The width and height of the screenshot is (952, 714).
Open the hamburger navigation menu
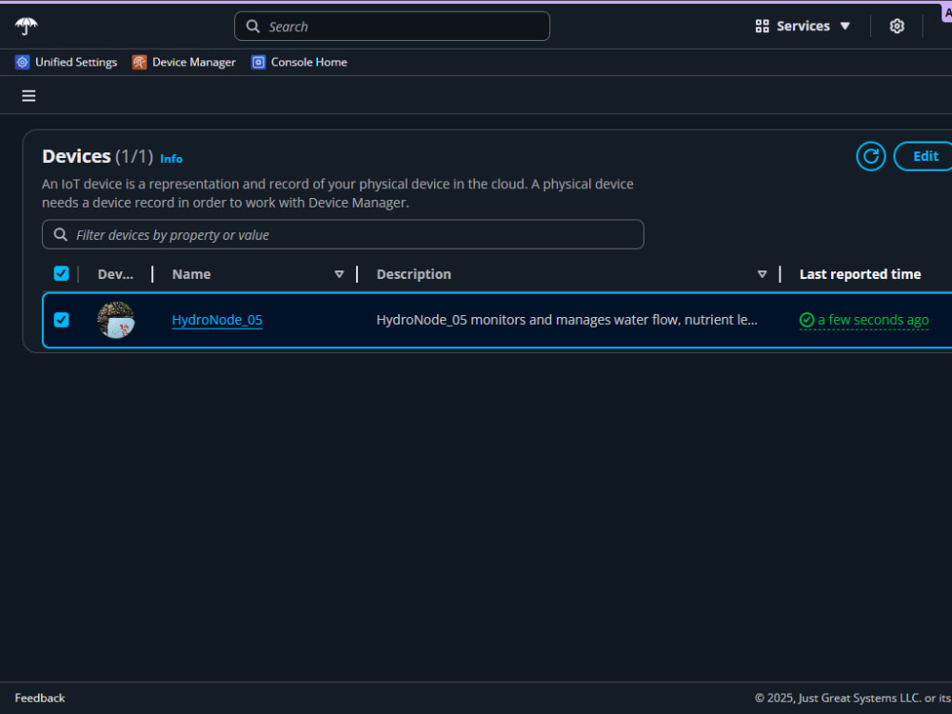29,96
